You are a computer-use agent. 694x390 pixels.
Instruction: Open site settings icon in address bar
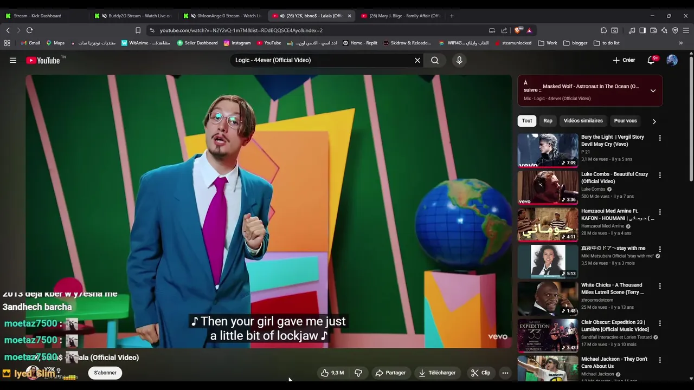[152, 30]
